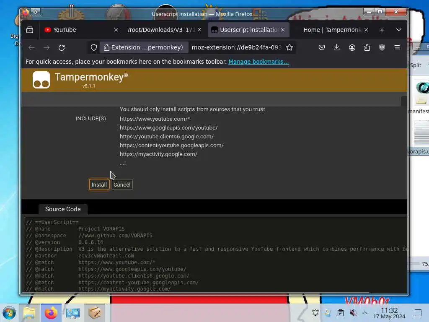Open the Windows Start button
The image size is (429, 322).
point(9,313)
